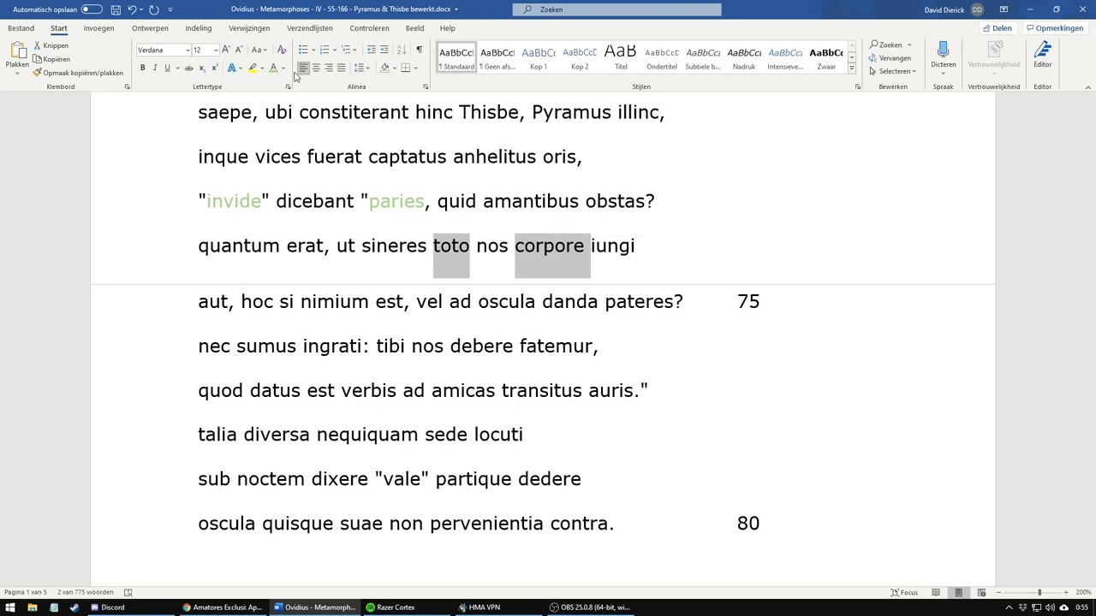Apply superscript formatting
Viewport: 1096px width, 616px height.
[213, 68]
